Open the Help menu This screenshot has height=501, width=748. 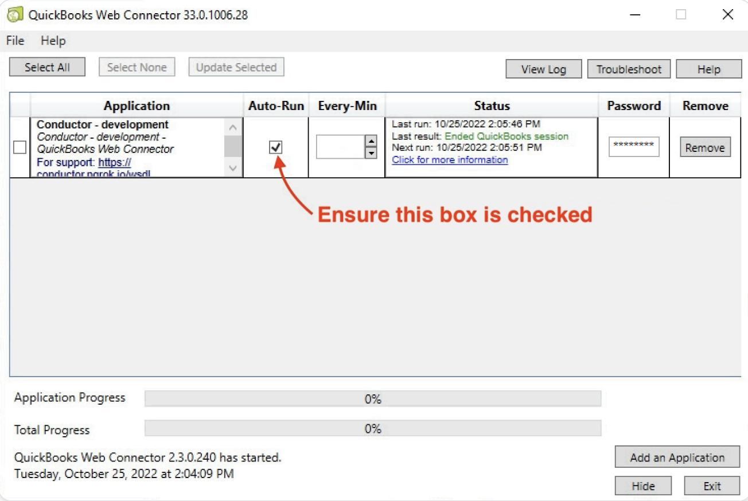tap(53, 41)
